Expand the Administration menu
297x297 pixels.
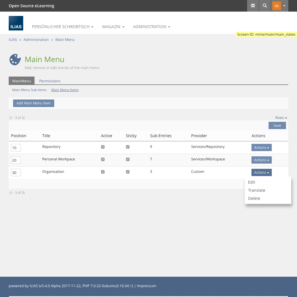pos(151,27)
